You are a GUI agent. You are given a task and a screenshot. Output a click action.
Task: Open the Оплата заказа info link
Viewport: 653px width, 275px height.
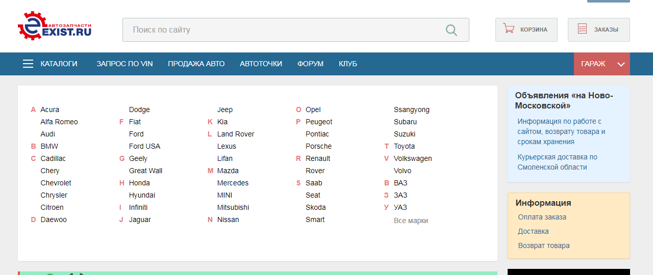[542, 217]
